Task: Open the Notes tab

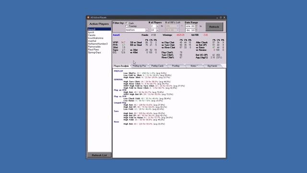Action: (x=194, y=66)
